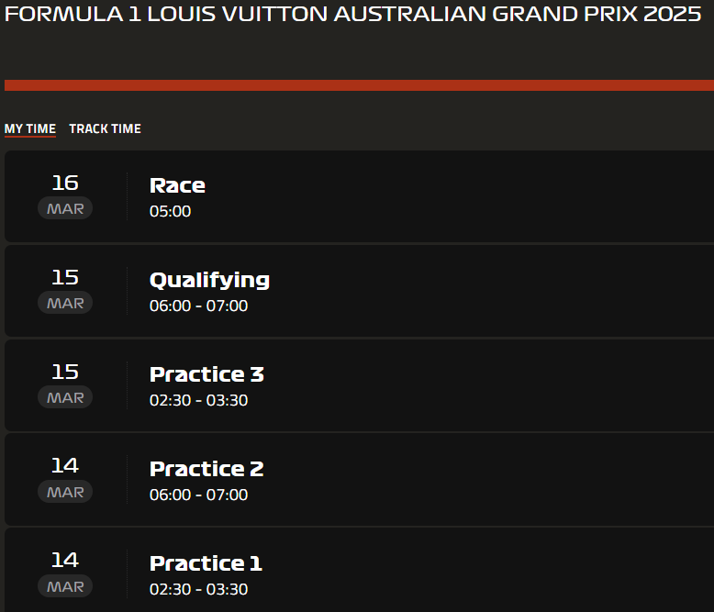Click date number 16 for Race
Viewport: 714px width, 612px height.
(x=65, y=184)
